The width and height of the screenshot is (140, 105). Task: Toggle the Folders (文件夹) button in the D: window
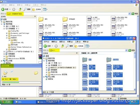coord(79,46)
